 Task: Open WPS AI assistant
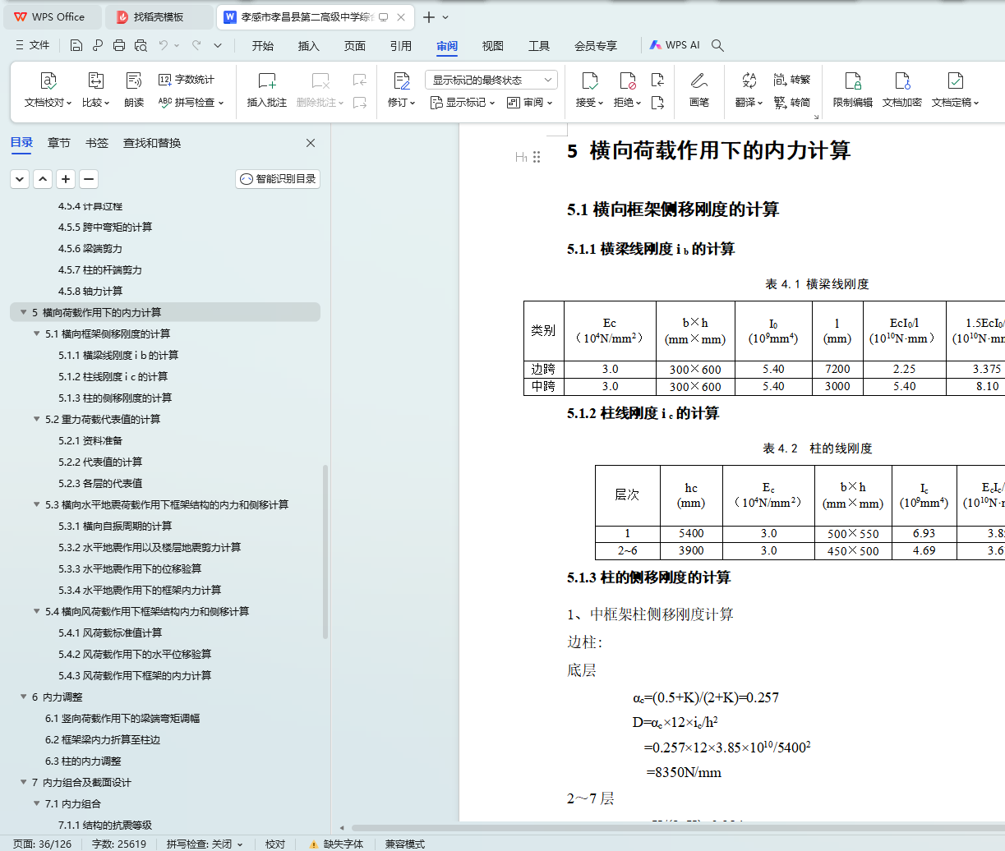[x=675, y=45]
